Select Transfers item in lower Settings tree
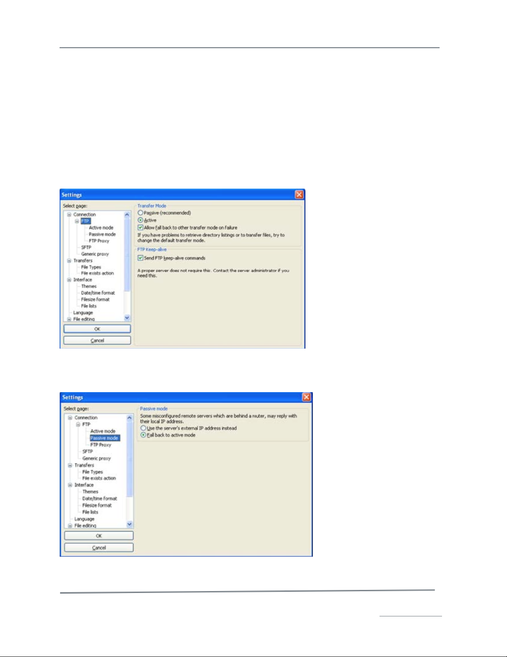507x657 pixels. tap(84, 465)
